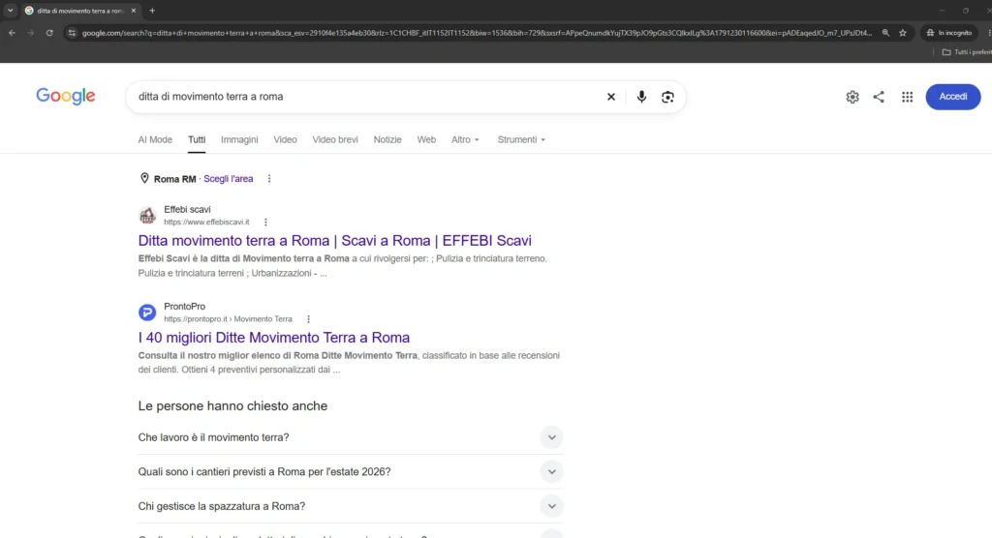Switch to Immagini tab
This screenshot has width=992, height=538.
pos(239,139)
